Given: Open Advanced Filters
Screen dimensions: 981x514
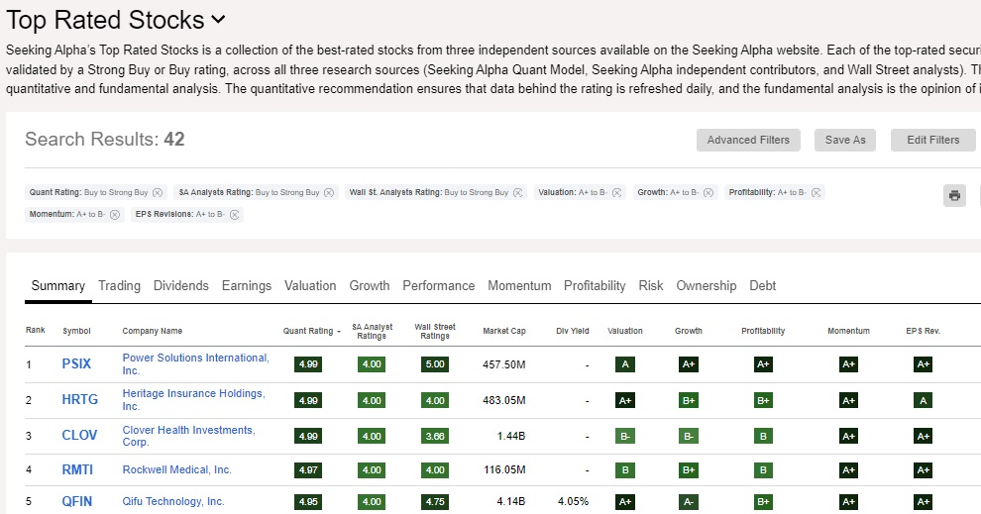Looking at the screenshot, I should click(x=748, y=140).
